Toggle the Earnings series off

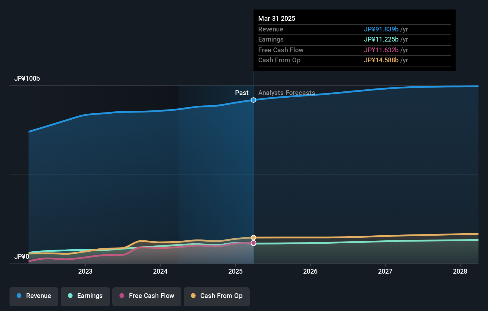click(x=85, y=296)
